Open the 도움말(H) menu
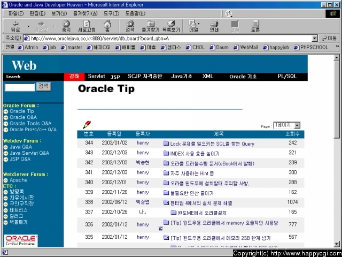Image resolution: width=342 pixels, height=257 pixels. (x=135, y=13)
